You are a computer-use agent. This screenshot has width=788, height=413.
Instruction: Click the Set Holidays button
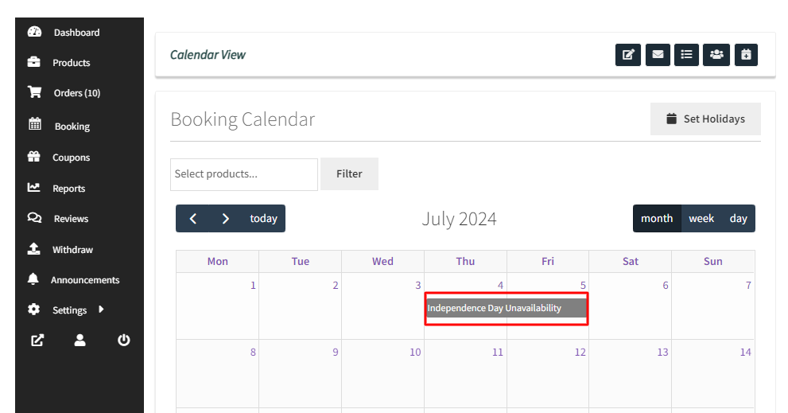(705, 119)
